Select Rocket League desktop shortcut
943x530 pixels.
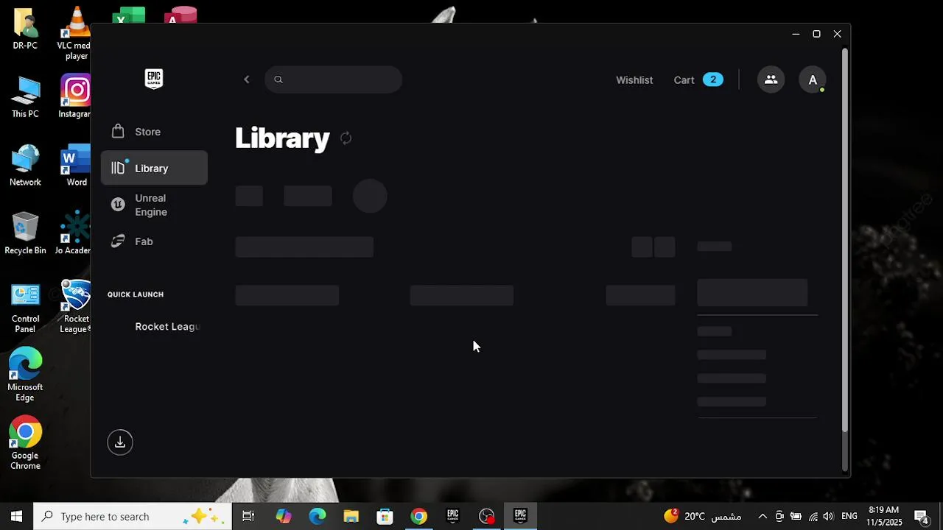point(76,307)
